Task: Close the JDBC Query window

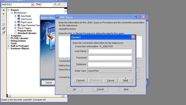Action: tap(144, 17)
